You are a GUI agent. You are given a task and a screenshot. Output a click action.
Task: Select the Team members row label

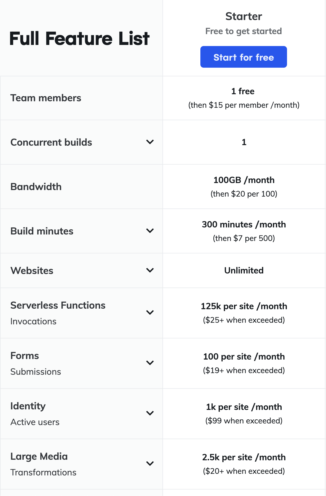pos(46,98)
